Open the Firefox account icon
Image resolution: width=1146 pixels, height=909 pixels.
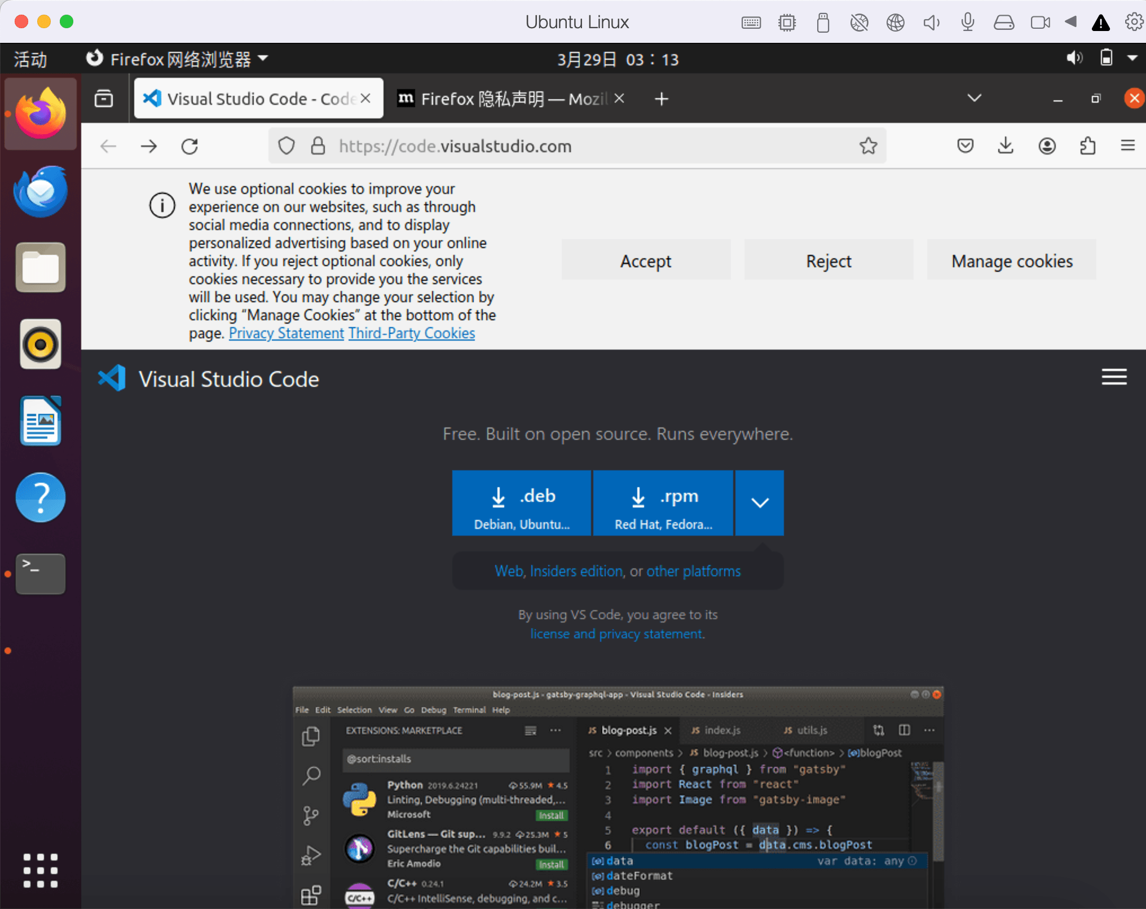[1047, 146]
